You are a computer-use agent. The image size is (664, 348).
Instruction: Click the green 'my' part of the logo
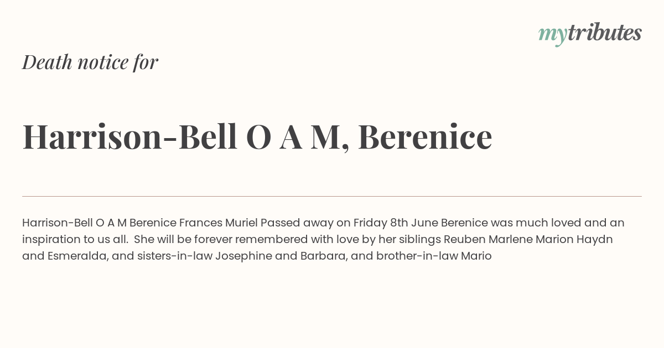553,36
